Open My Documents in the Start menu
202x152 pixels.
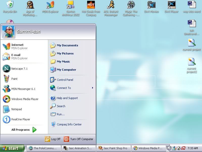[72, 45]
